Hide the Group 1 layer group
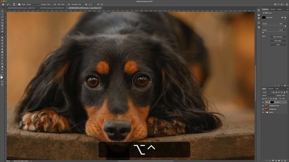289x162 pixels. [263, 112]
